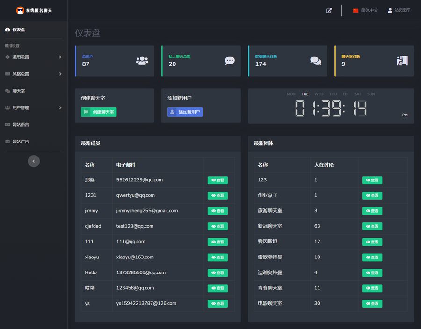The image size is (421, 329).
Task: Go to 网站语言 sidebar item
Action: pos(21,124)
